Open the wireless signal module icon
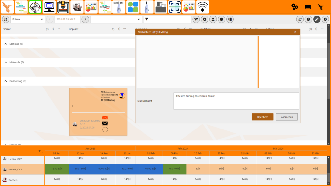The width and height of the screenshot is (331, 186). [x=202, y=7]
